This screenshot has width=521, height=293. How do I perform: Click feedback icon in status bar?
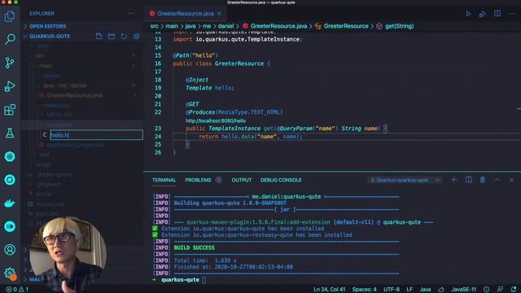tap(500, 290)
